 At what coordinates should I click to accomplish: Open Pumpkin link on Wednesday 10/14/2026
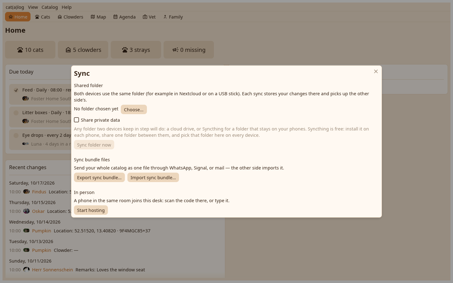click(x=42, y=230)
